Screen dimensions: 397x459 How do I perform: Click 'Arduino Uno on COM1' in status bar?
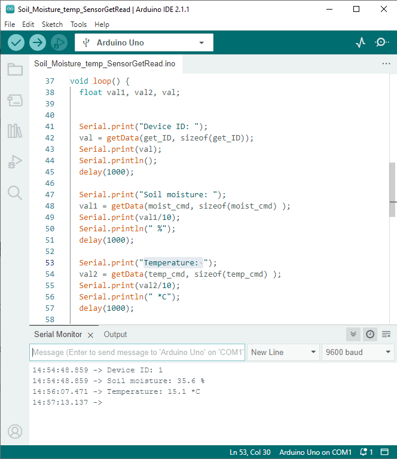click(x=315, y=452)
